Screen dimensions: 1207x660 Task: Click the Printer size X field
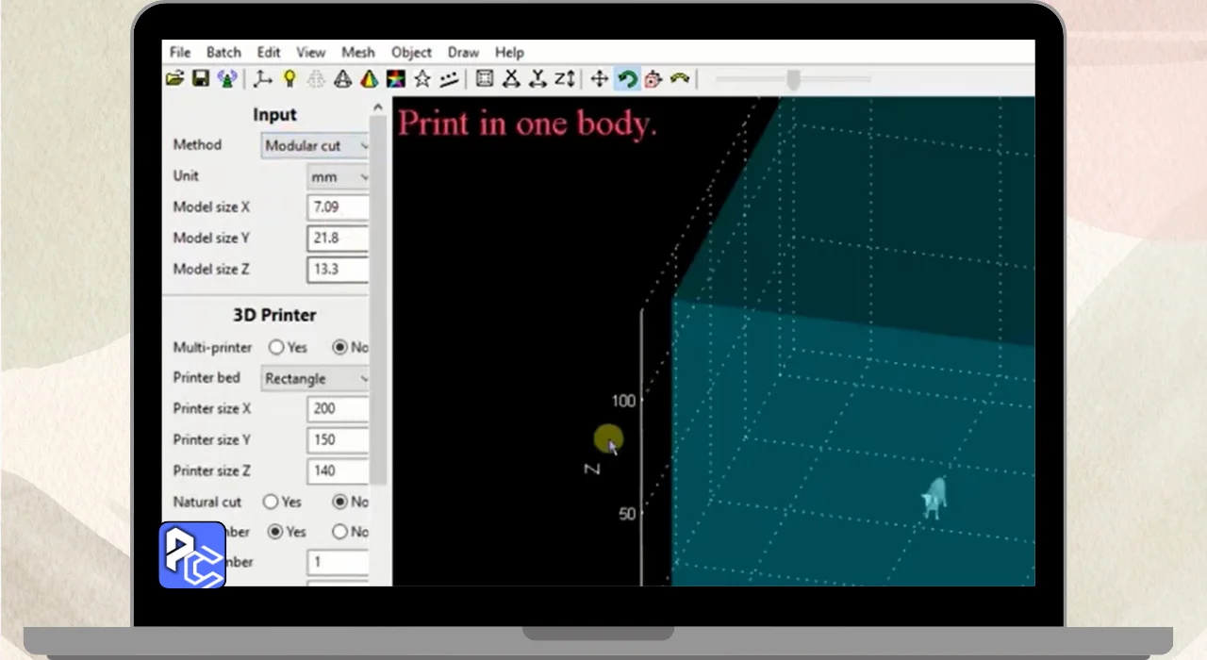point(338,409)
